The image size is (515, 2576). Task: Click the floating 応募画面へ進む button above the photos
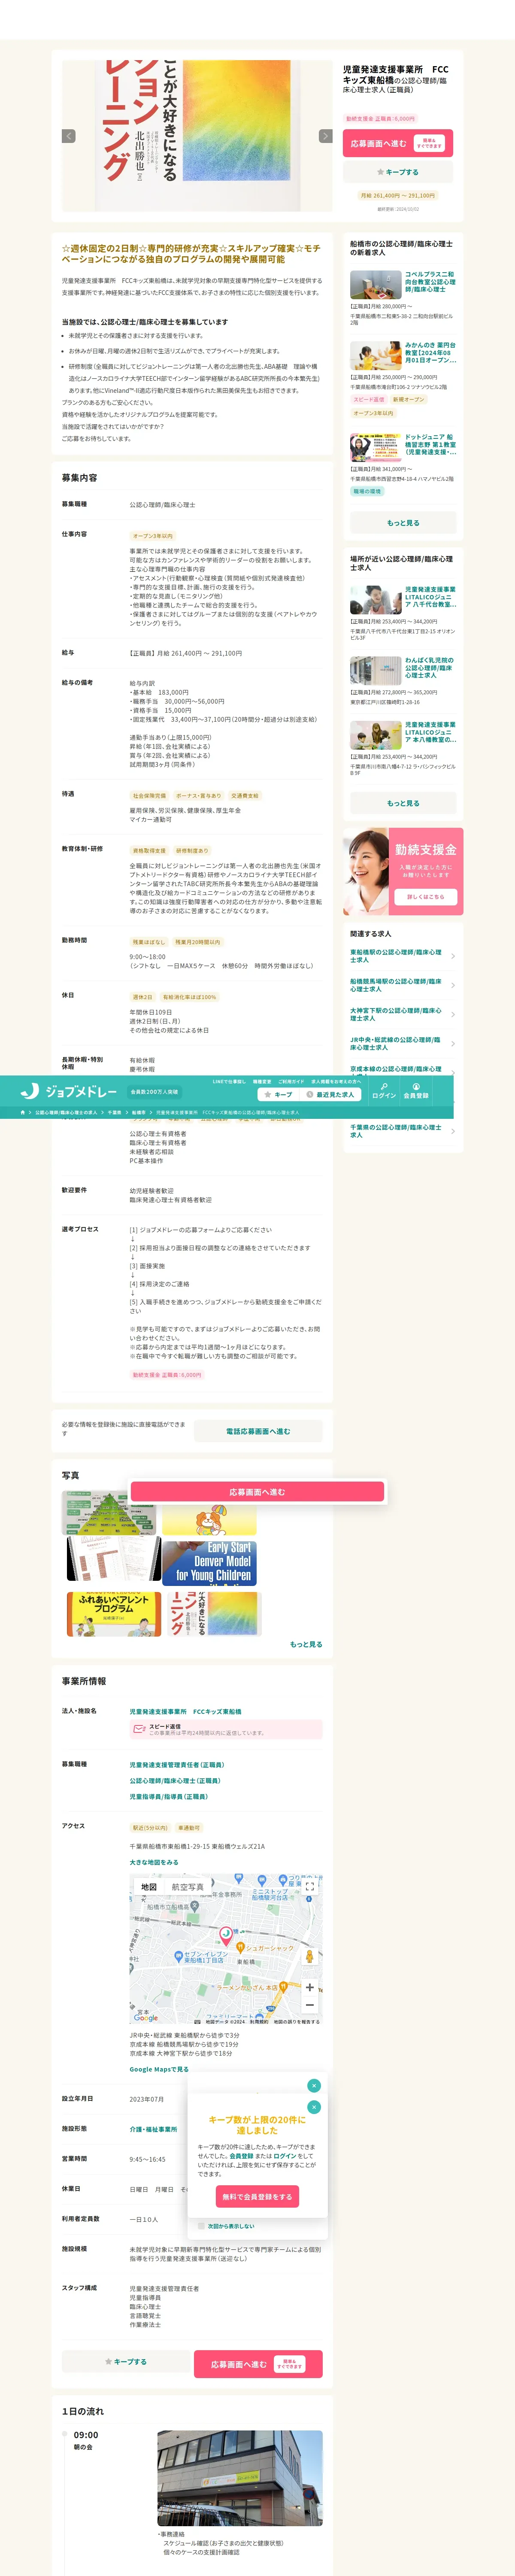[257, 1492]
